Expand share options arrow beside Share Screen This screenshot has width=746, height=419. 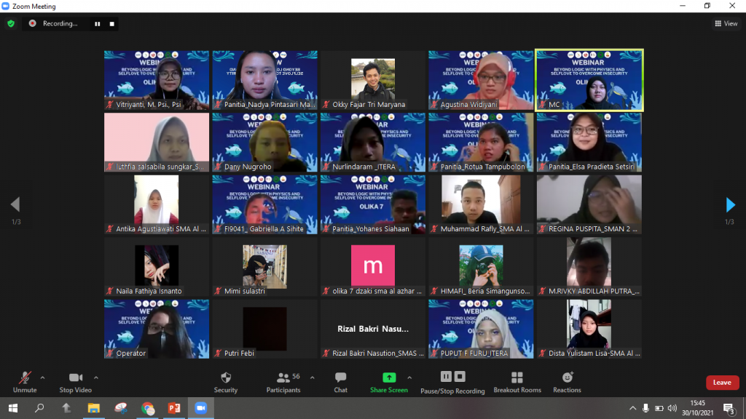point(409,378)
